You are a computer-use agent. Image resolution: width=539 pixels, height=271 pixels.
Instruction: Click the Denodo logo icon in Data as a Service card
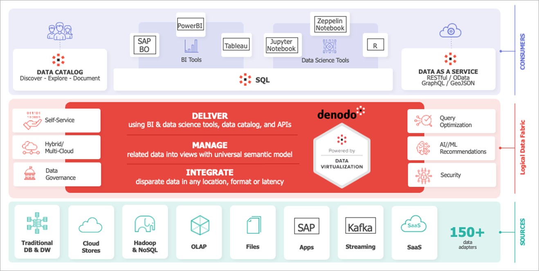tap(450, 59)
